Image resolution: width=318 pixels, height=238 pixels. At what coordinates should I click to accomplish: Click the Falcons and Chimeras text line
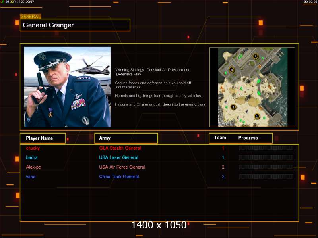point(160,104)
